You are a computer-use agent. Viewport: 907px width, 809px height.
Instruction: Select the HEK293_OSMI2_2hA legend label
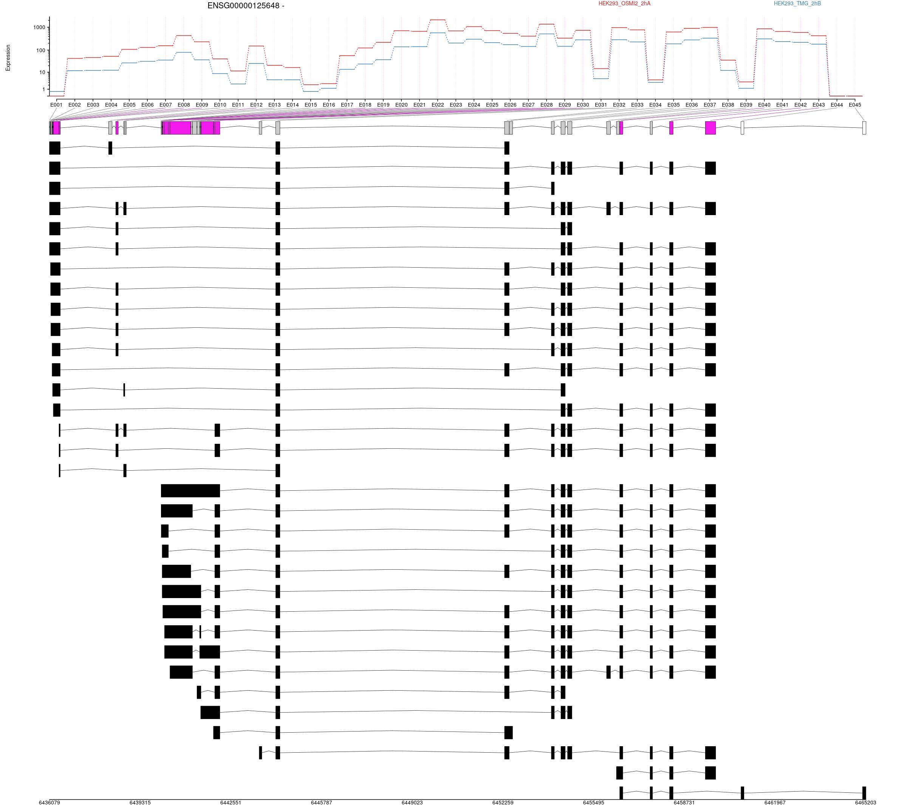click(x=624, y=3)
